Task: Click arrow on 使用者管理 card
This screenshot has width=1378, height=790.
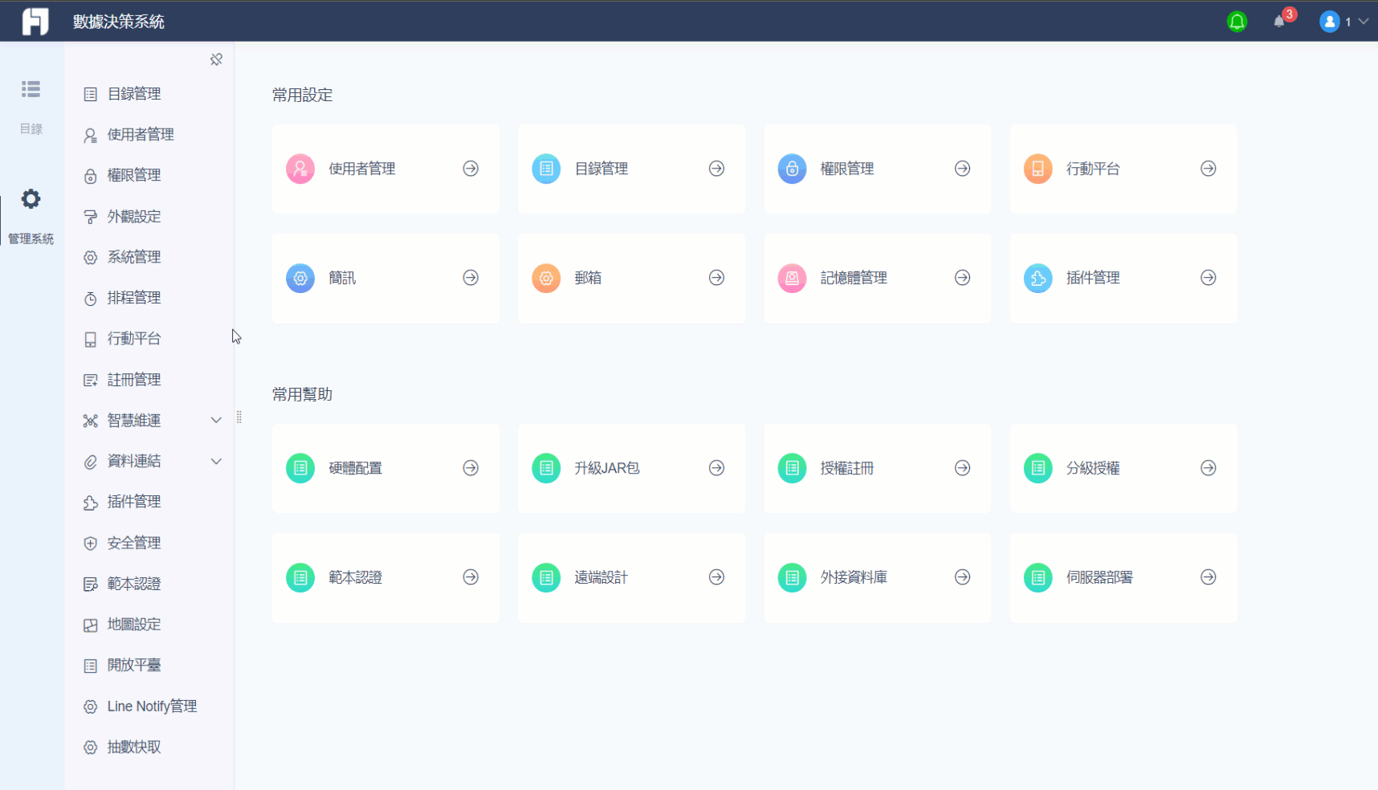Action: [471, 169]
